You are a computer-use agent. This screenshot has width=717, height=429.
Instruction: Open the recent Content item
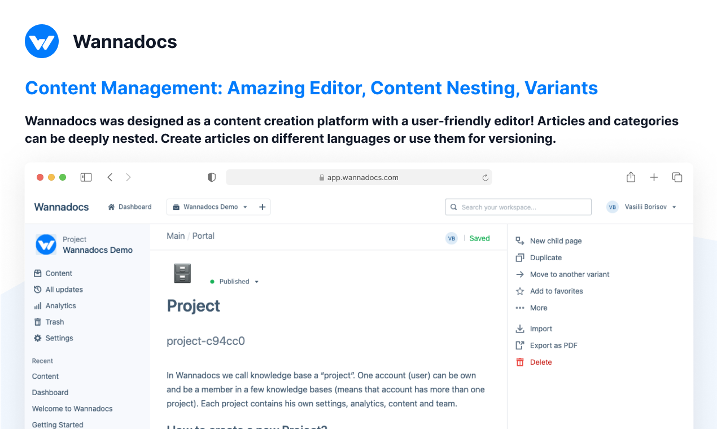[x=45, y=377]
